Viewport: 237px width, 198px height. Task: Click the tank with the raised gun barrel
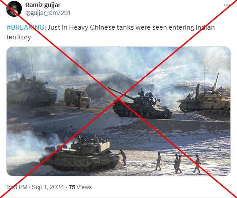[204, 97]
